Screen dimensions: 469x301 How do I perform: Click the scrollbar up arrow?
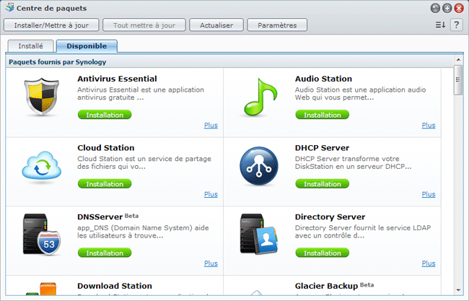tap(458, 60)
